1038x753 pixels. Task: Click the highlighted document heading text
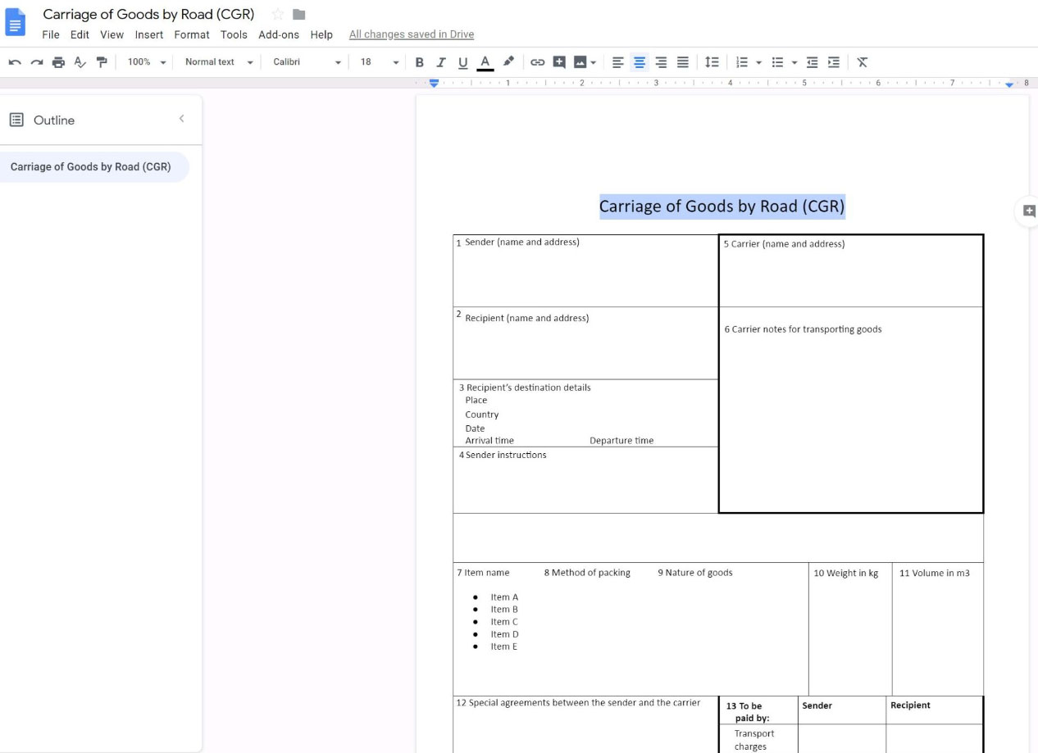(x=722, y=206)
